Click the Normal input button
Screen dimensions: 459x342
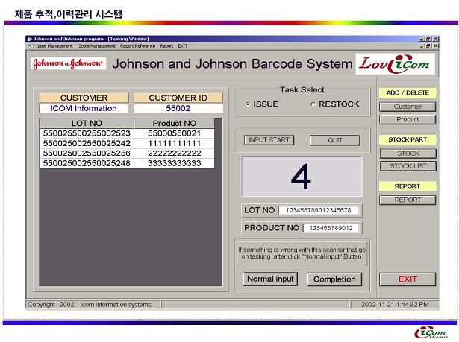coord(270,279)
